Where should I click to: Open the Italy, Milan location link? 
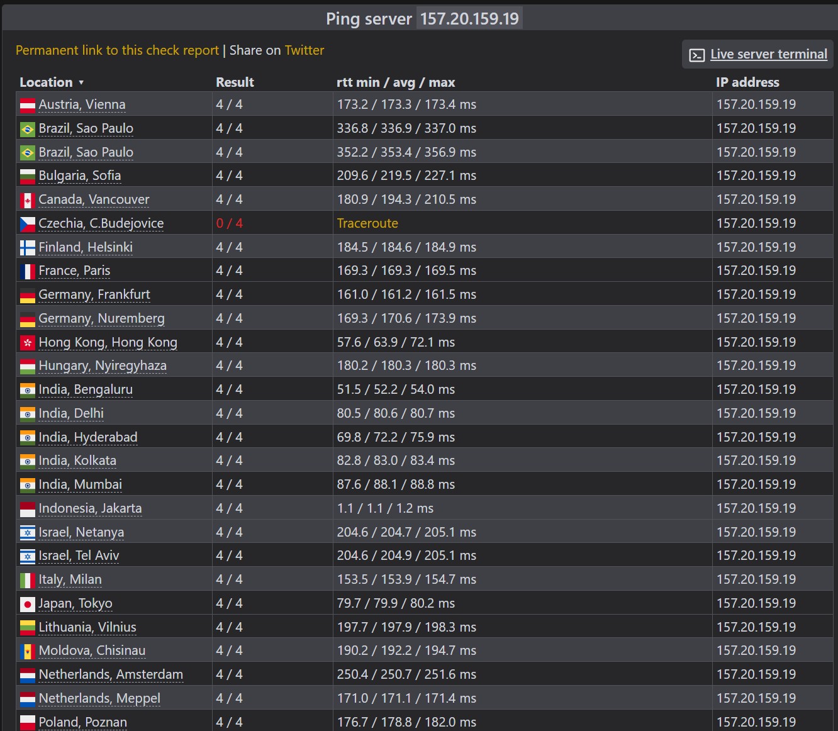coord(70,579)
